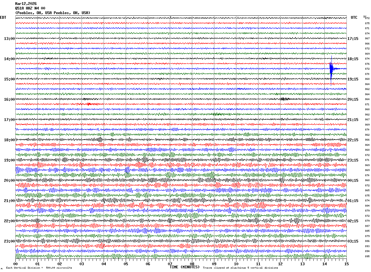Click the 'TIME (MINUTES)' axis title
The image size is (371, 272).
[x=185, y=267]
